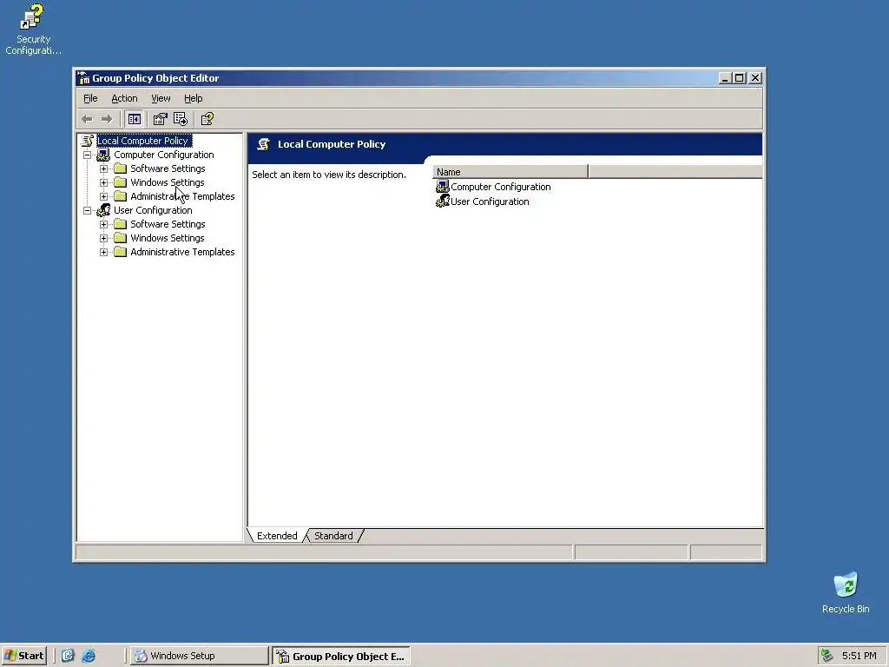This screenshot has width=889, height=667.
Task: Toggle the Show/Hide Console Tree button
Action: pyautogui.click(x=135, y=119)
